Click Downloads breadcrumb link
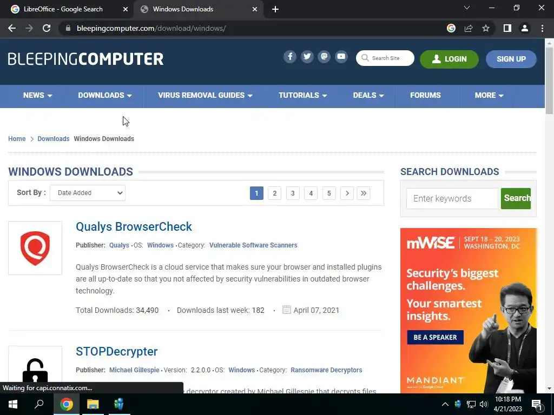This screenshot has width=554, height=415. [54, 139]
